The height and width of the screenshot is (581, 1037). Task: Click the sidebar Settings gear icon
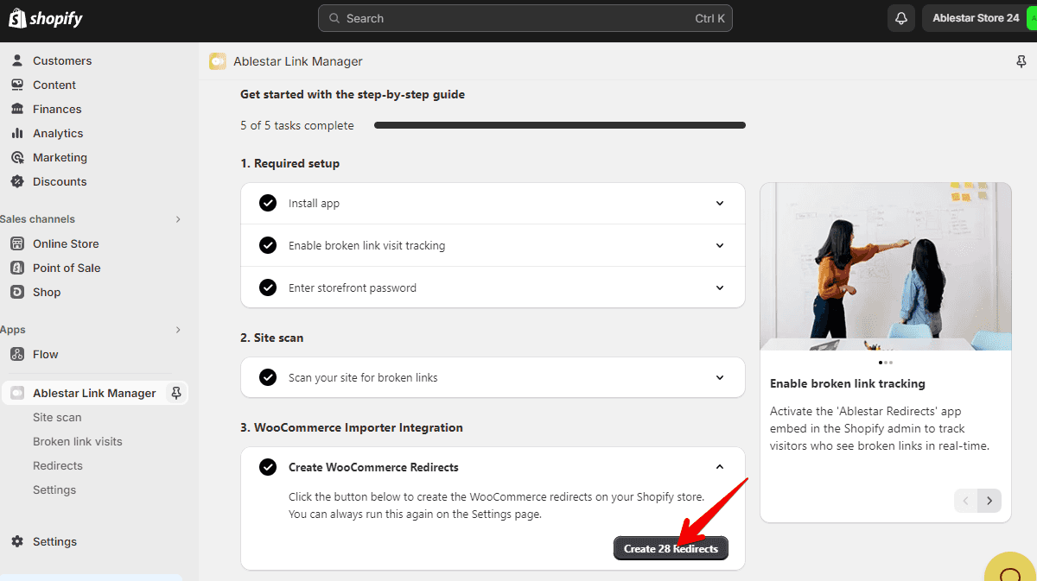[x=17, y=541]
